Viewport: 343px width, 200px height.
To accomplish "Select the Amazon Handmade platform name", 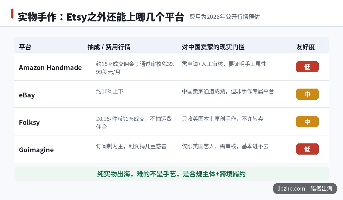I will pos(50,68).
